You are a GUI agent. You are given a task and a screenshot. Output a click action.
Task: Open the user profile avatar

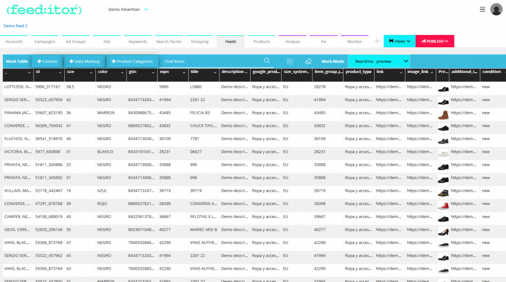(x=496, y=9)
